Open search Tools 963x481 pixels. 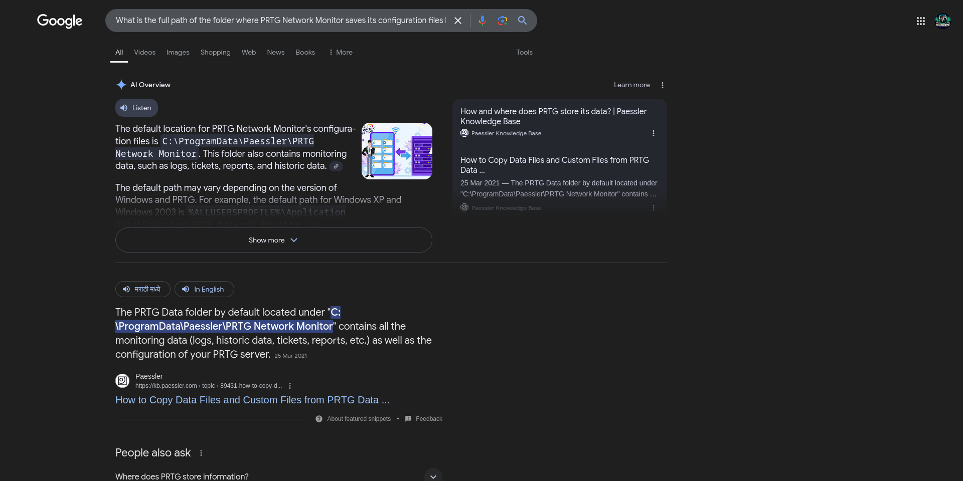pyautogui.click(x=524, y=52)
